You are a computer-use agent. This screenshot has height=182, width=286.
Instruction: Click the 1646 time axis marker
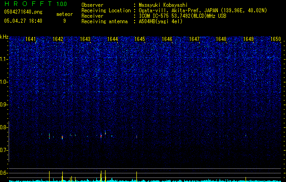tap(167, 39)
